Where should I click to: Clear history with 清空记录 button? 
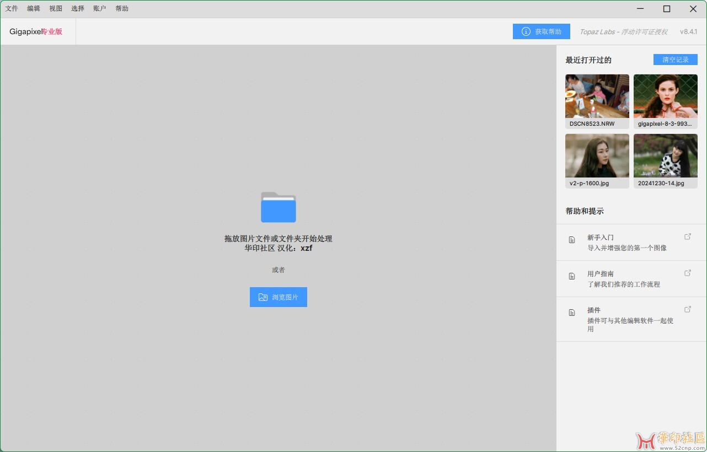[675, 60]
